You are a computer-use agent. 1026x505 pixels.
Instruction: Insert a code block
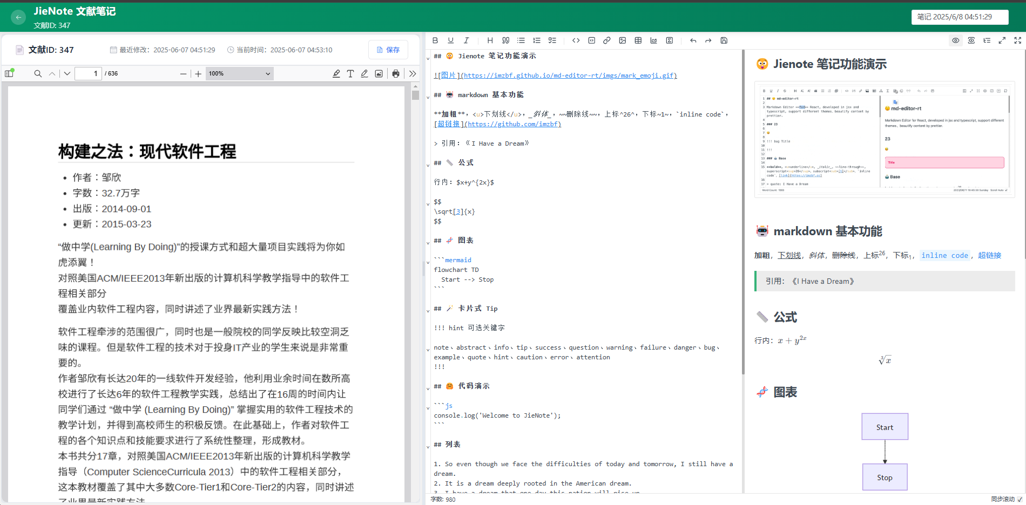coord(592,40)
